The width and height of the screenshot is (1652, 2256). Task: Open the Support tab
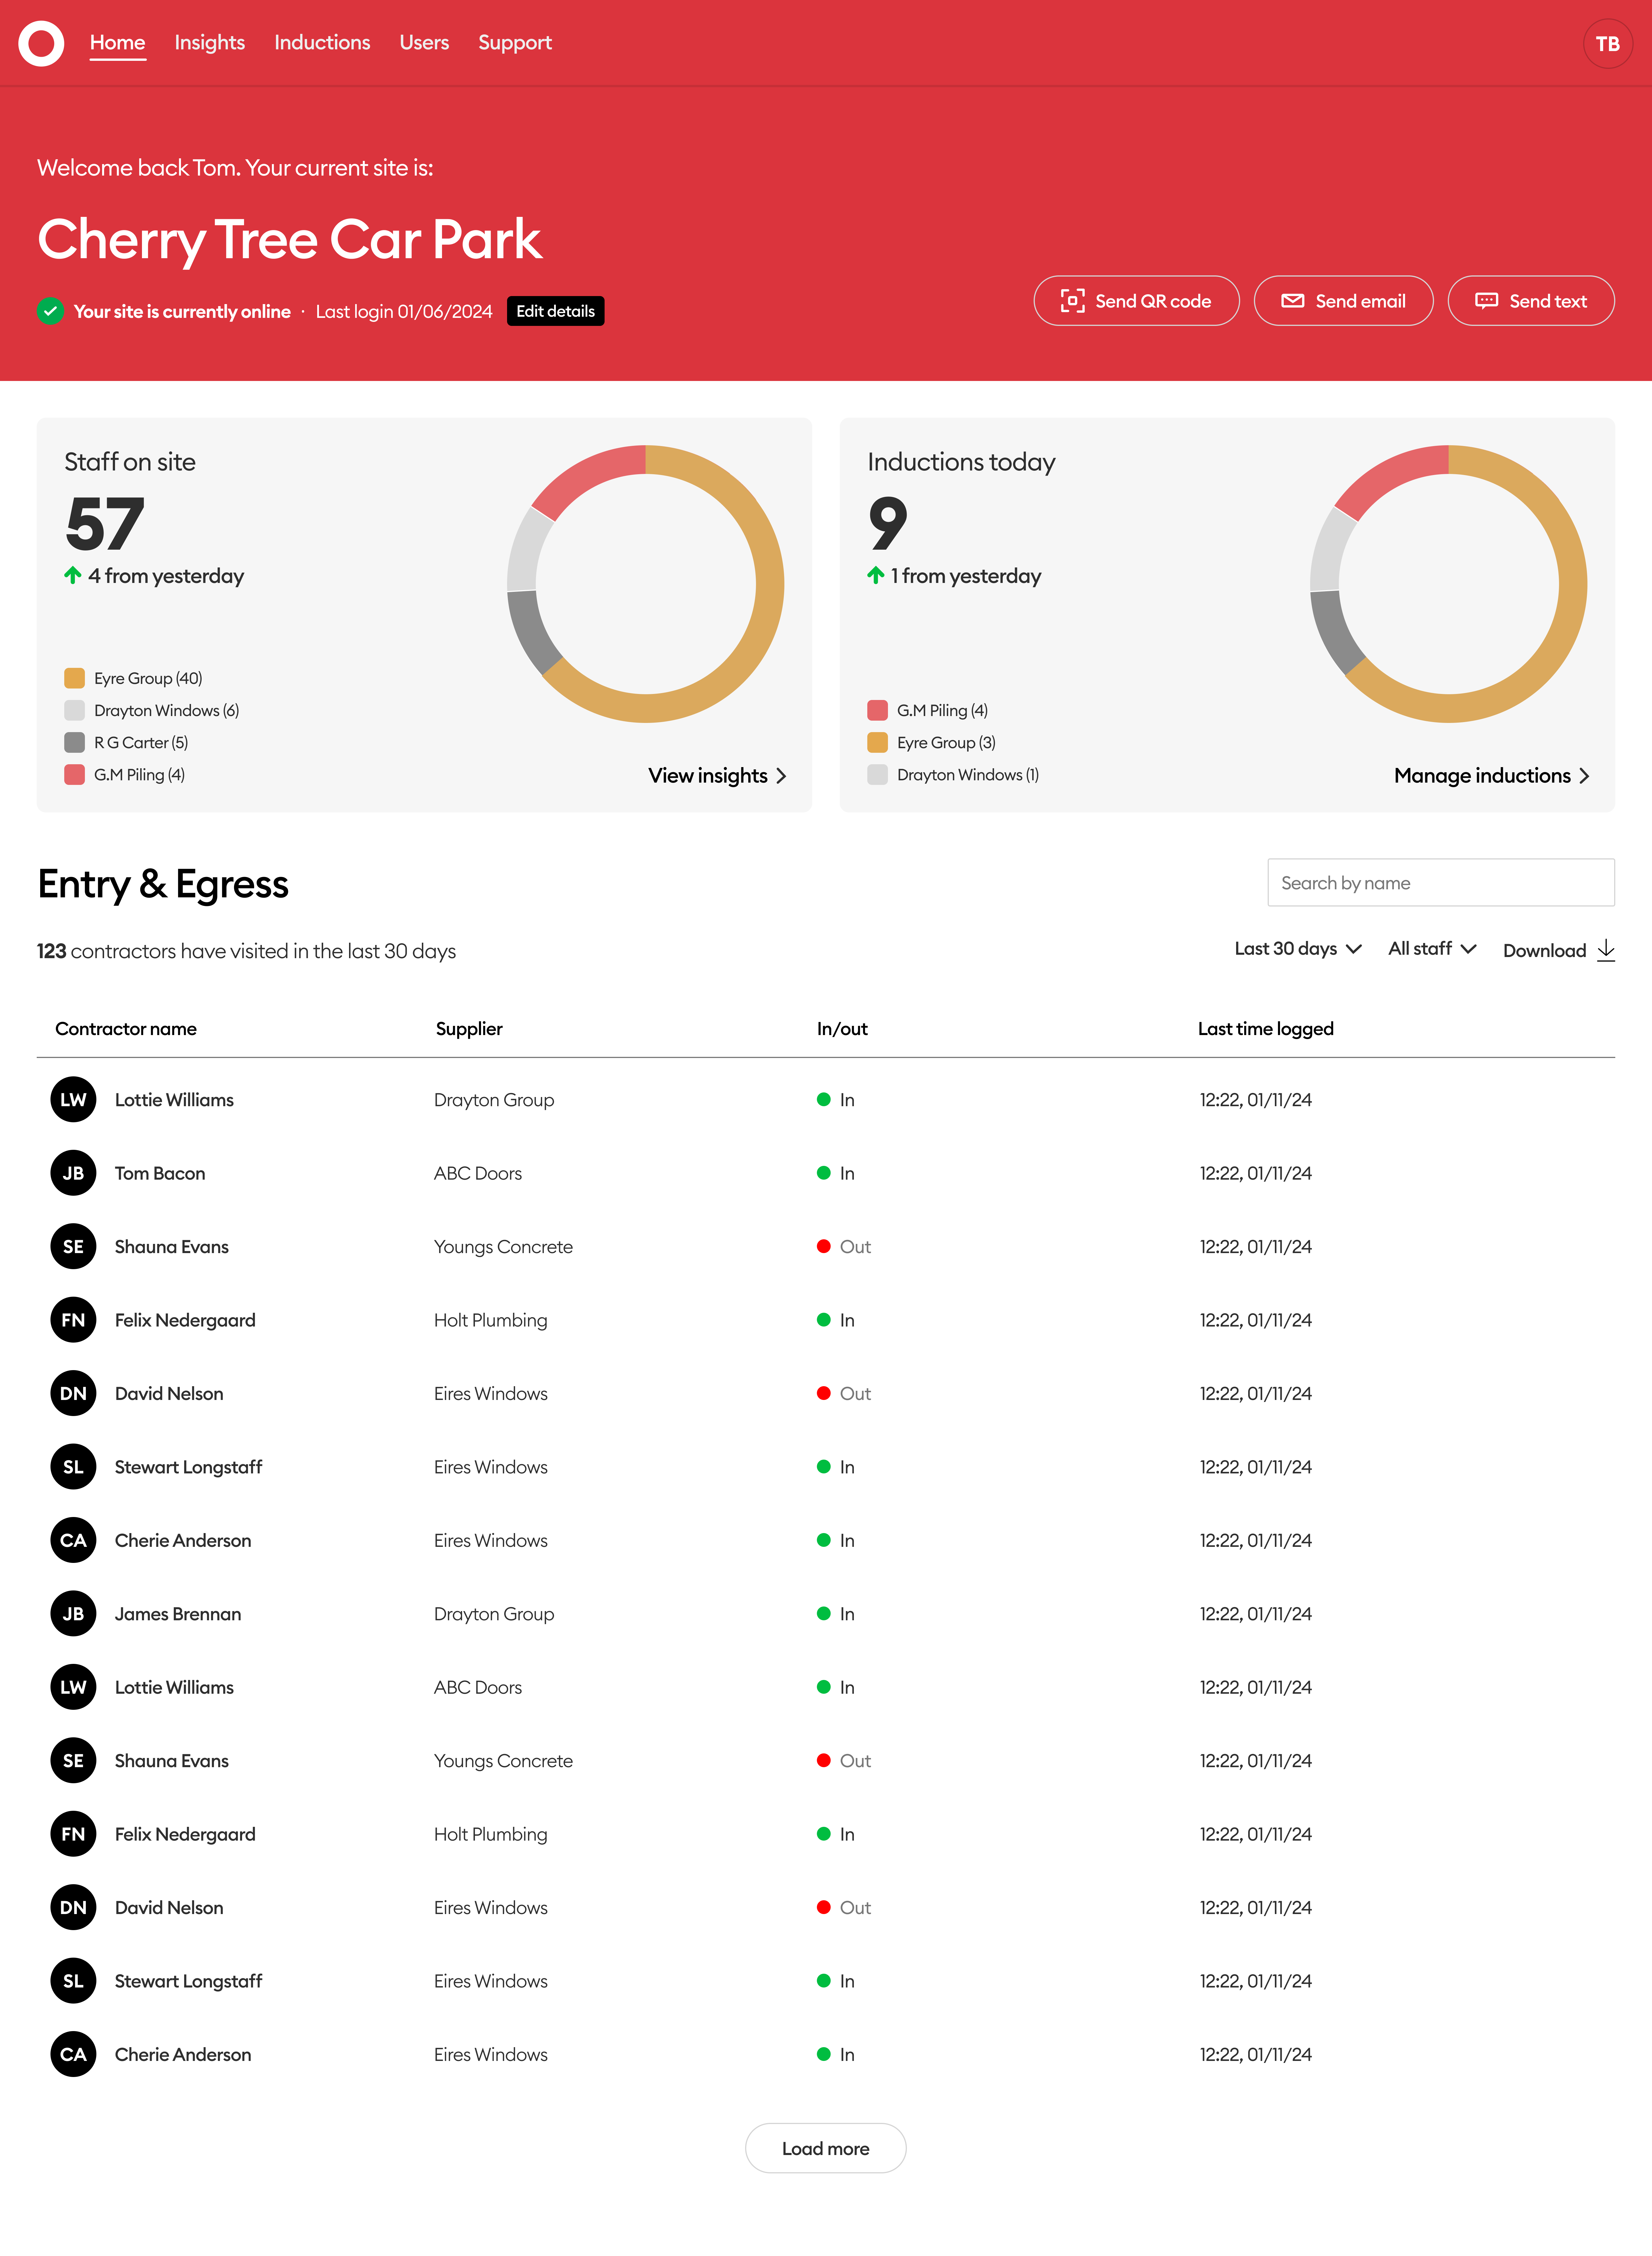point(515,43)
